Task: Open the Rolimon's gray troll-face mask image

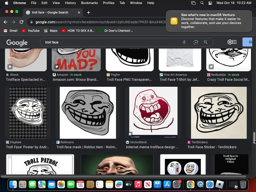Action: tap(88, 113)
